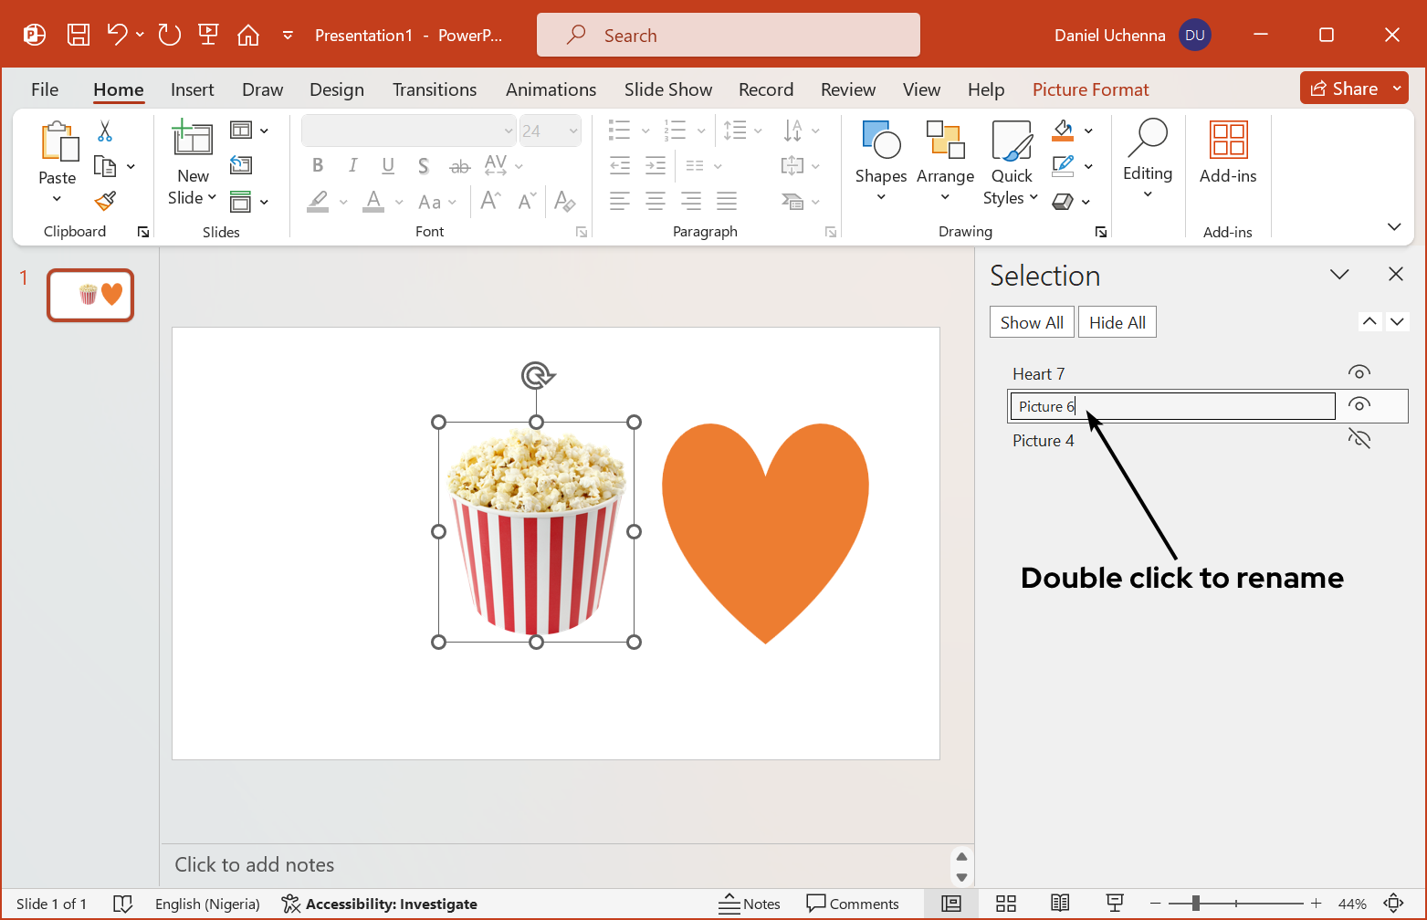Open Reading View from status bar
Viewport: 1427px width, 920px height.
(x=1059, y=904)
